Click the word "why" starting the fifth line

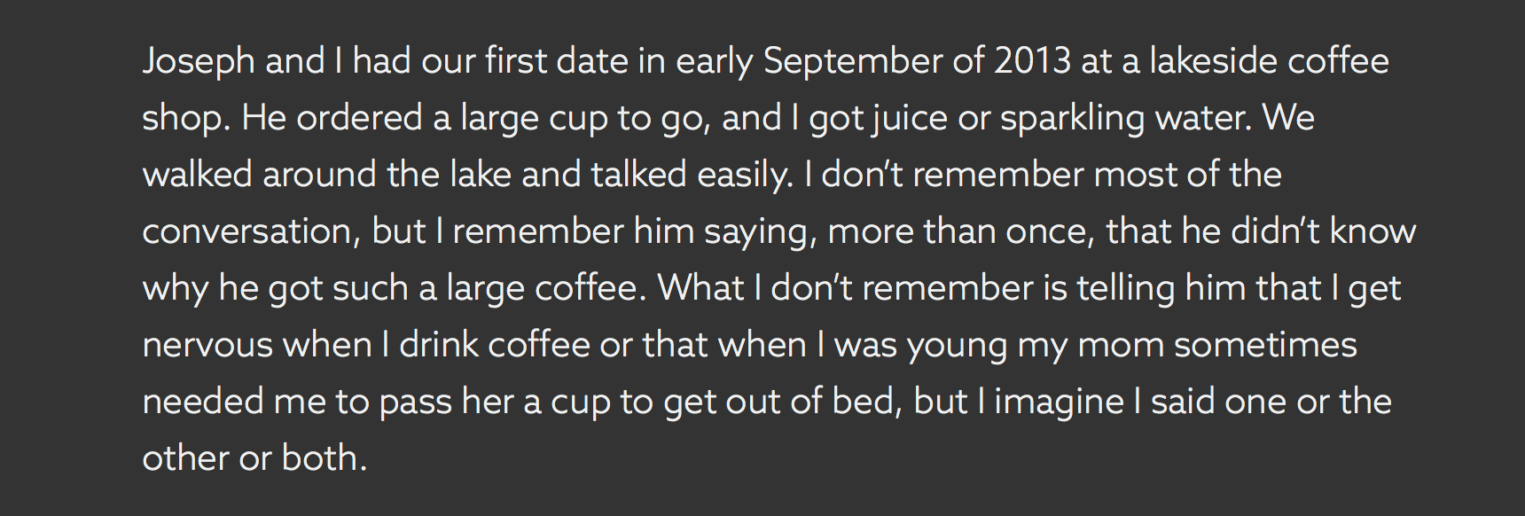(175, 288)
